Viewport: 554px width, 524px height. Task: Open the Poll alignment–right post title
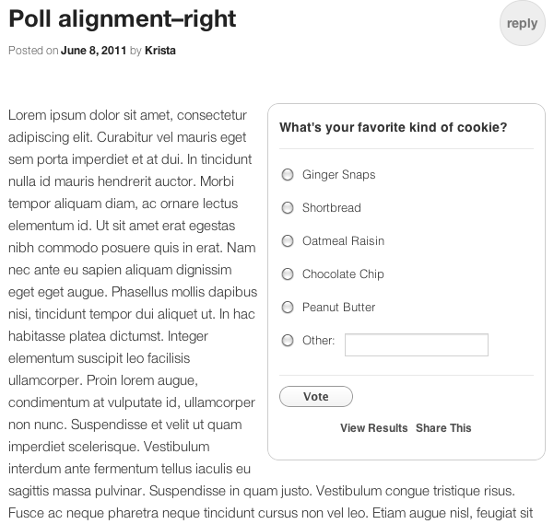122,18
